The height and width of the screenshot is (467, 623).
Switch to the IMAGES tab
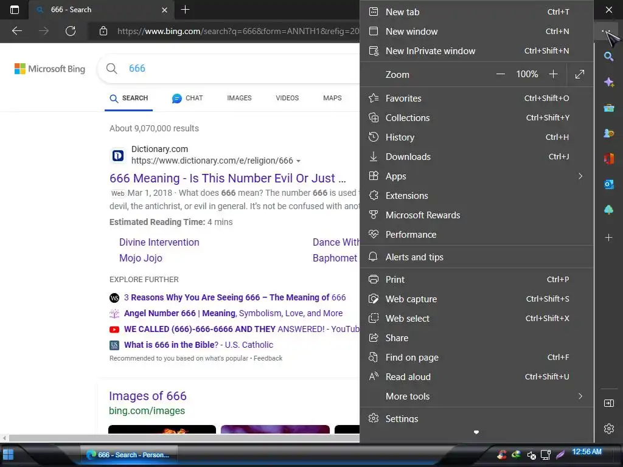point(239,98)
